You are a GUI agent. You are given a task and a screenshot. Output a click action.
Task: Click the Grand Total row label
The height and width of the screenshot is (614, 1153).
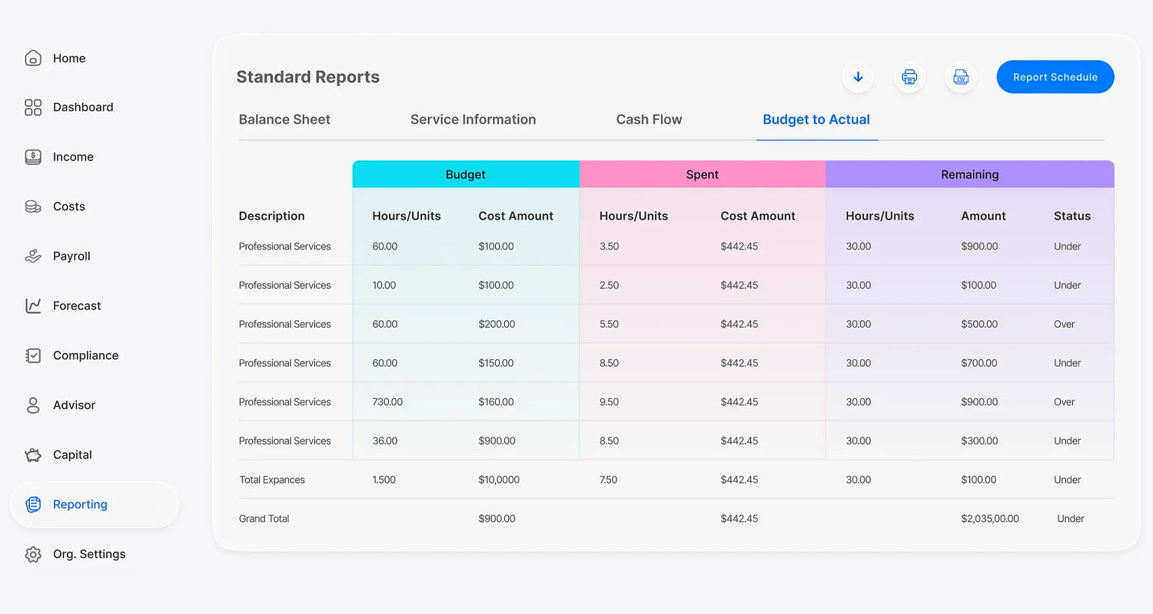[x=264, y=519]
